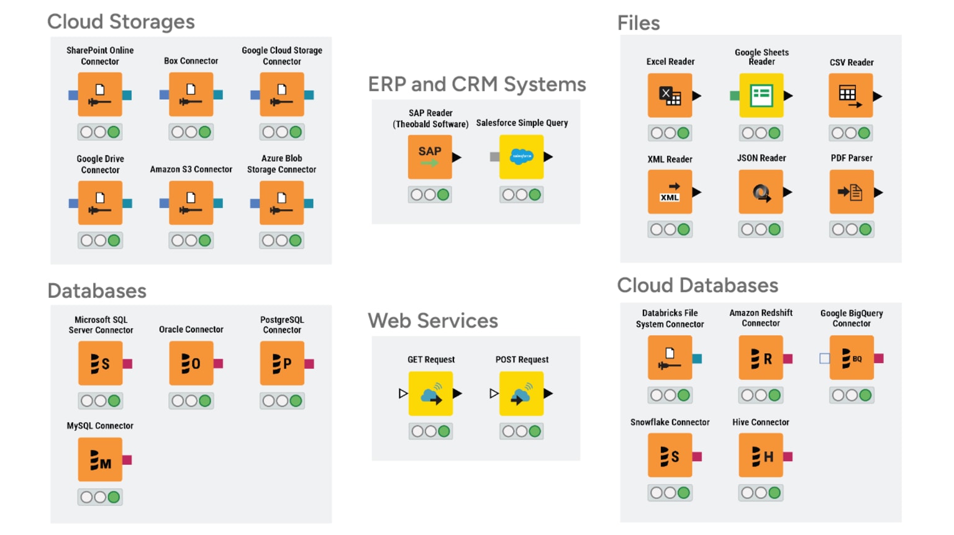Select the CSV Reader node

pyautogui.click(x=851, y=96)
